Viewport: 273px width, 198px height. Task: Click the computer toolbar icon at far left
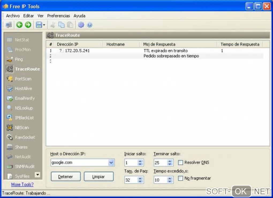[9, 25]
